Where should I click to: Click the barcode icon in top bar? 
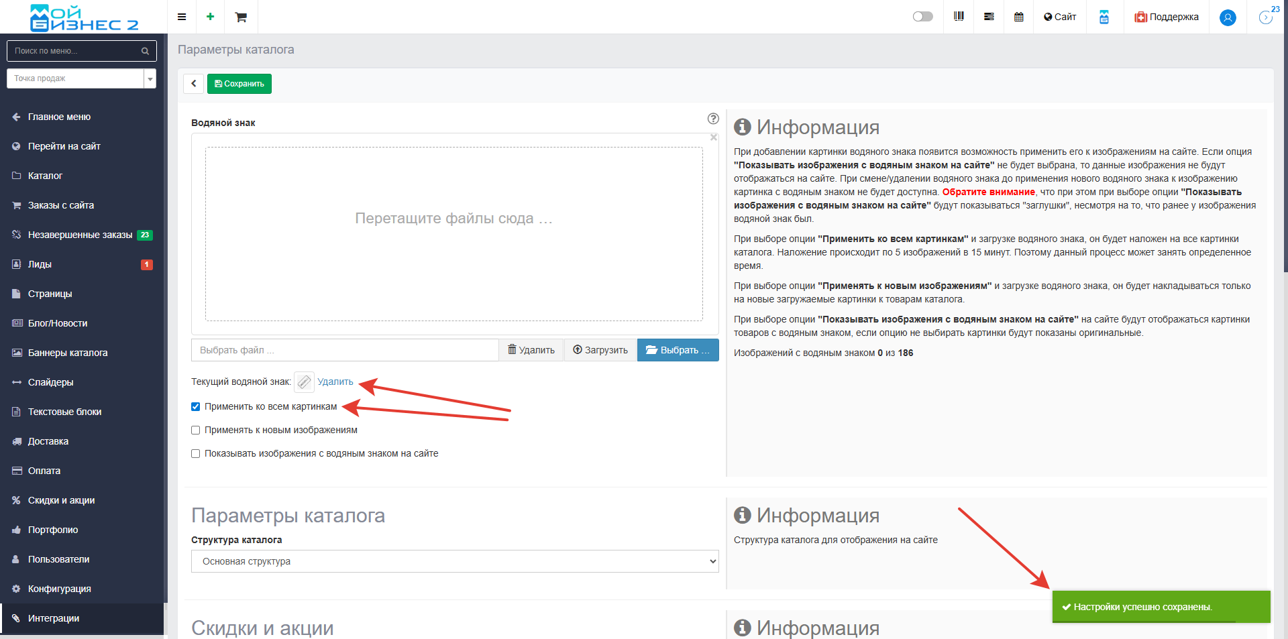coord(959,17)
